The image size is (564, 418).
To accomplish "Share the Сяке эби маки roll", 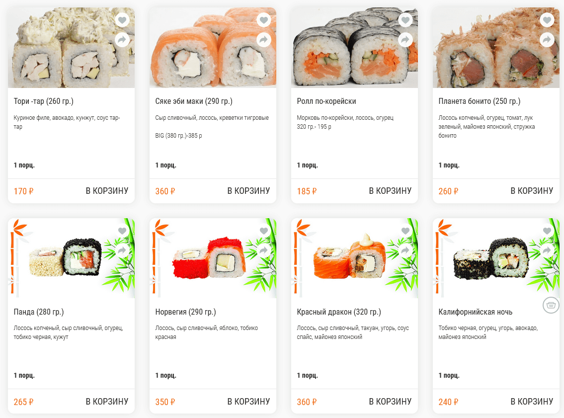I will pyautogui.click(x=264, y=40).
